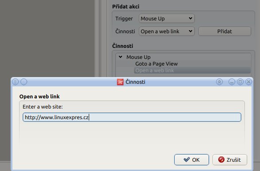The height and width of the screenshot is (171, 260).
Task: Click the Přidat button
Action: coord(225,31)
